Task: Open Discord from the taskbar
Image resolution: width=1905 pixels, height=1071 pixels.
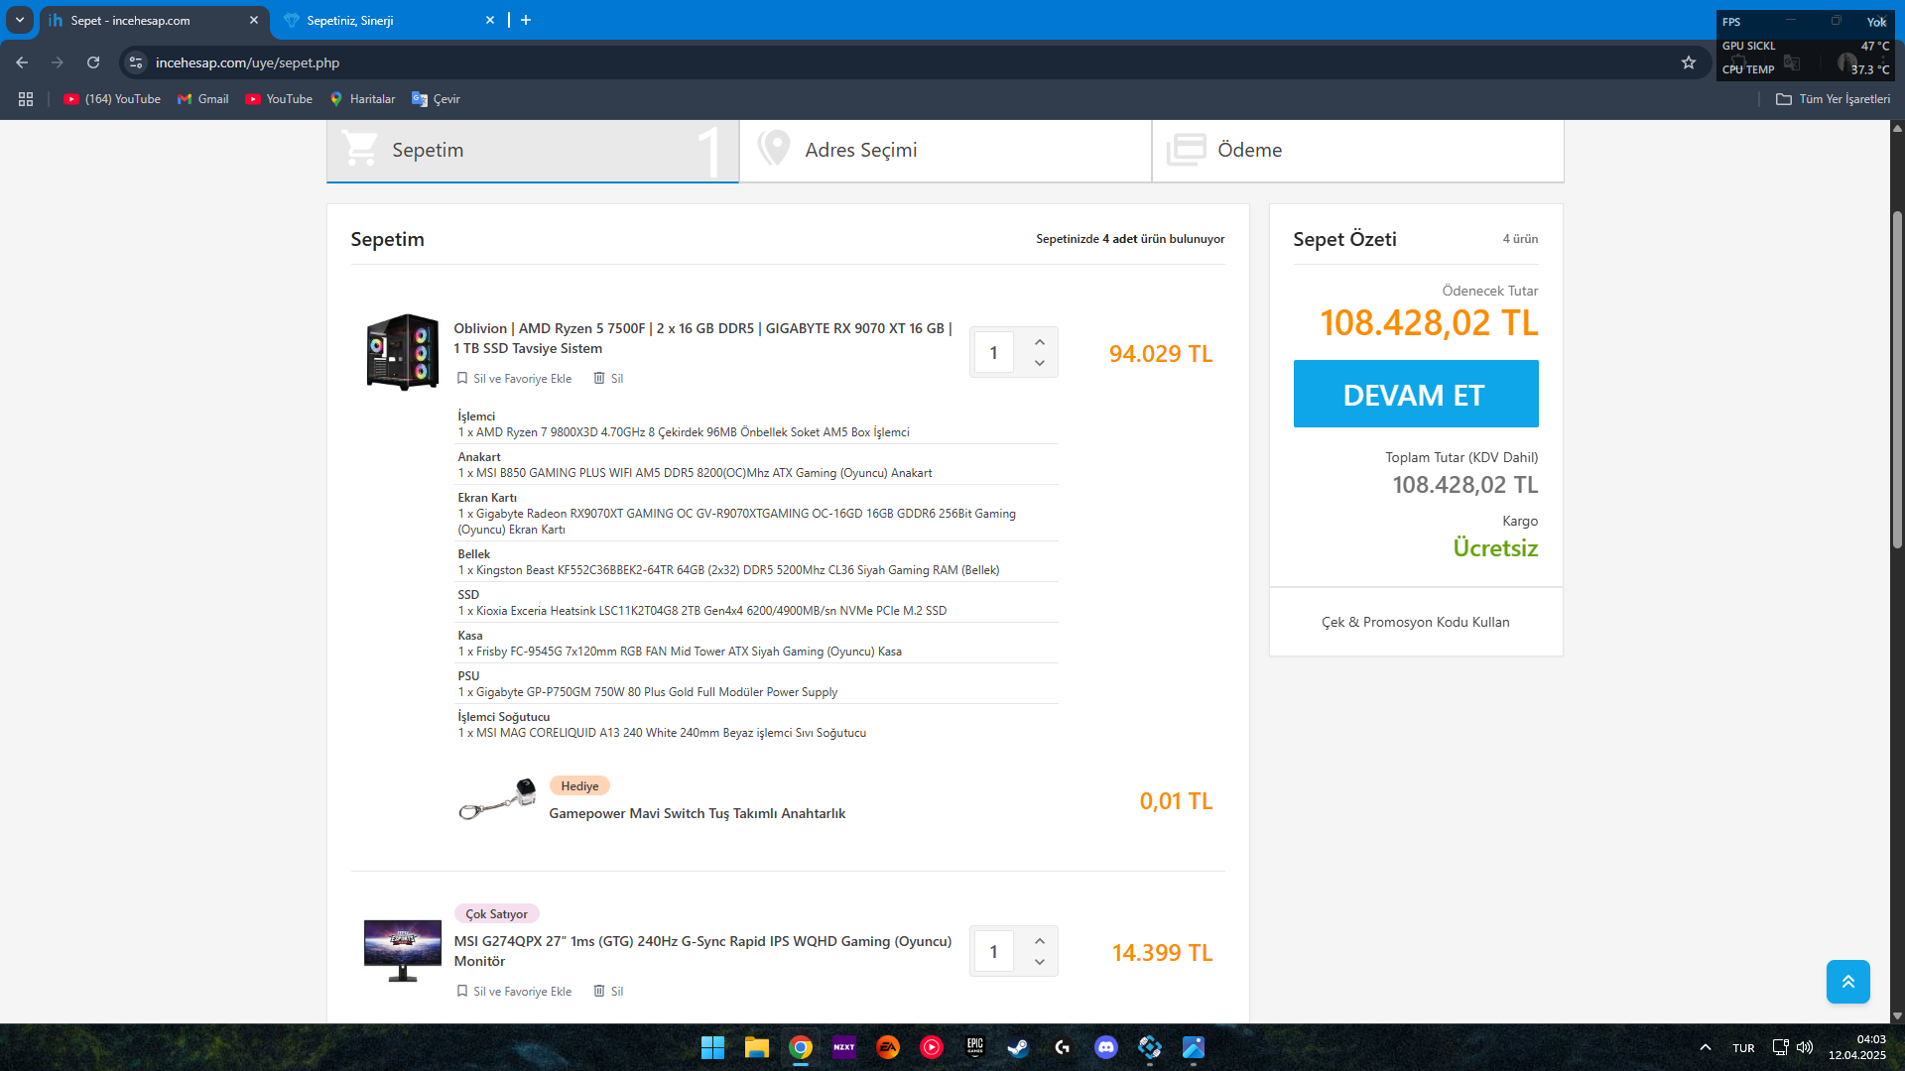Action: 1105,1047
